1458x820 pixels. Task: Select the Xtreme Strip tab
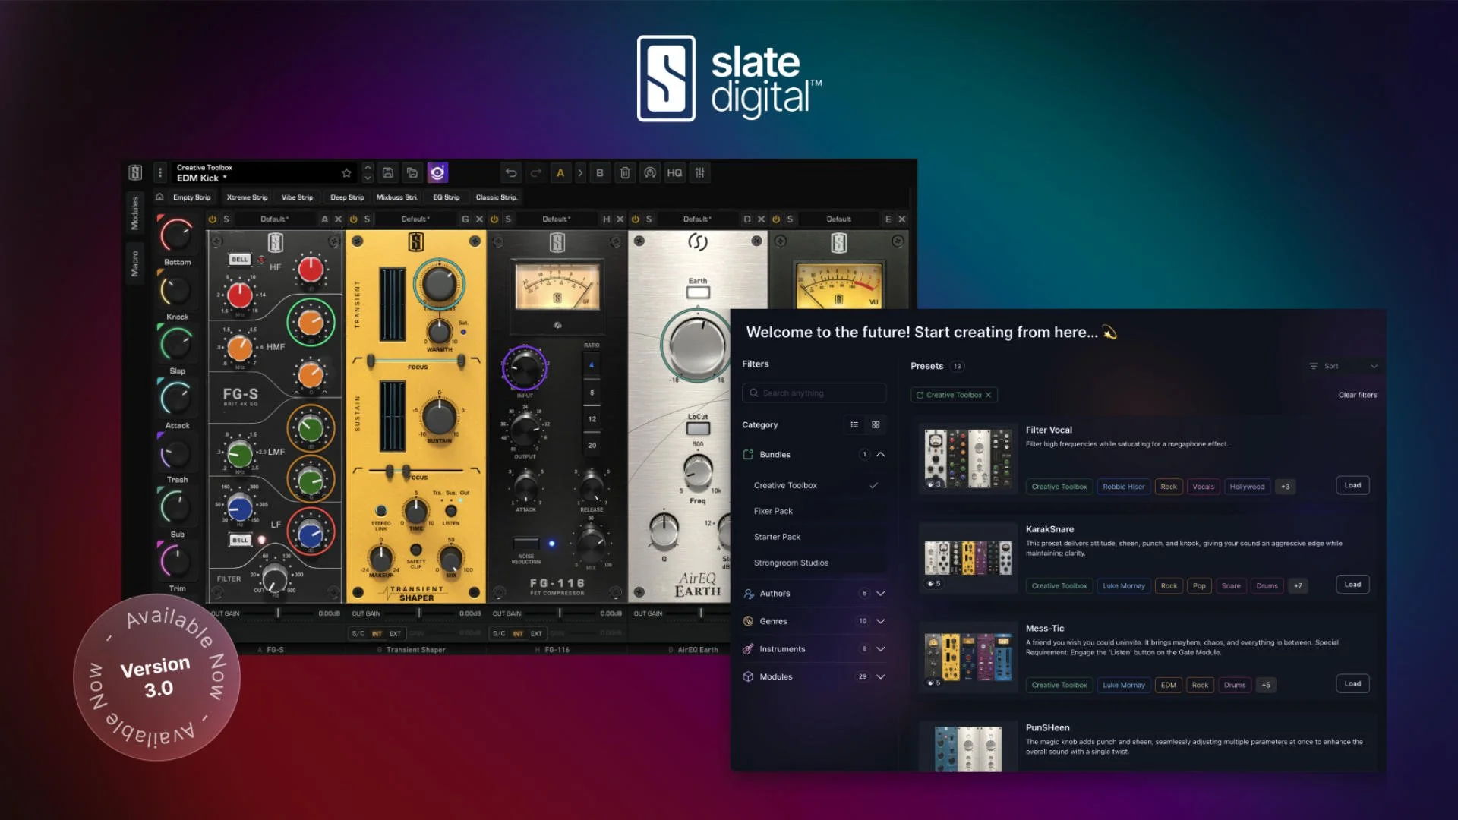click(x=246, y=197)
